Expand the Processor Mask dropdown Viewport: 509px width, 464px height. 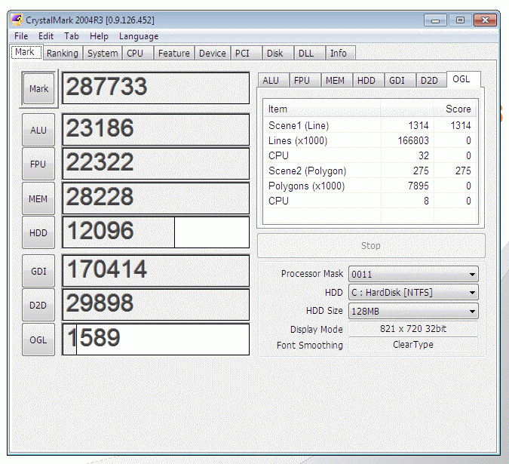(413, 274)
